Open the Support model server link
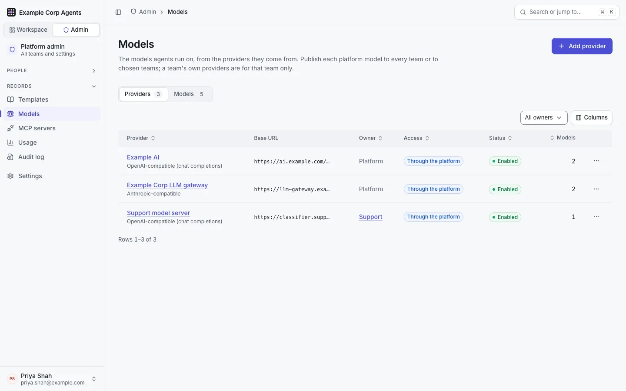The width and height of the screenshot is (626, 391). (x=158, y=213)
